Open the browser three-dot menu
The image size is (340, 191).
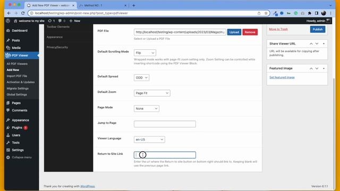330,13
